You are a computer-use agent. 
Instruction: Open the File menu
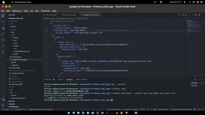(x=3, y=11)
